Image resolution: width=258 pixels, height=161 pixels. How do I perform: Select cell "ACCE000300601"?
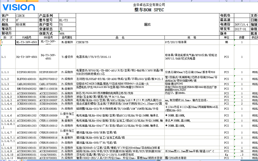click(x=27, y=93)
